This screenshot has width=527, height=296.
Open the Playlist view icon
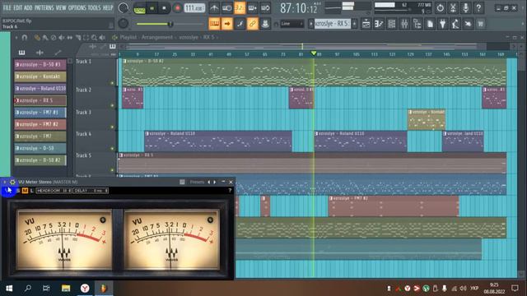pyautogui.click(x=366, y=24)
